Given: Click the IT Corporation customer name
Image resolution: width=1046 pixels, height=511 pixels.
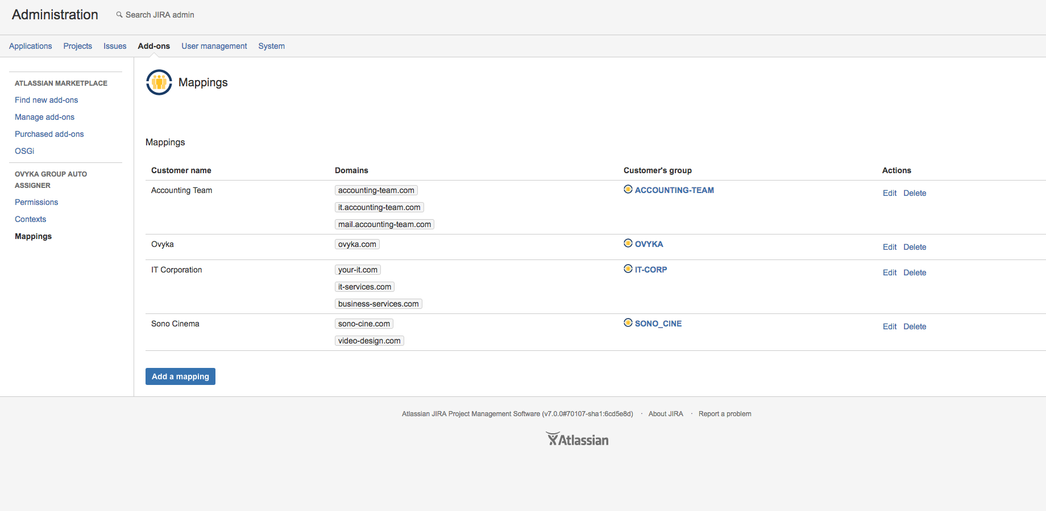Looking at the screenshot, I should (176, 270).
